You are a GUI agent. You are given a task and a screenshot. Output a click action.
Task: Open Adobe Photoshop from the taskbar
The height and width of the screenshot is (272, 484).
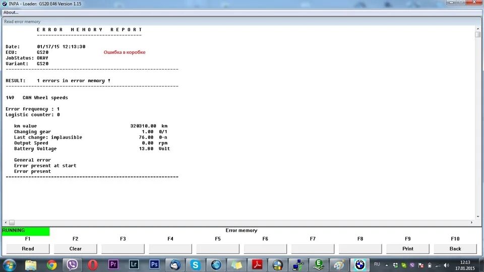tap(154, 264)
